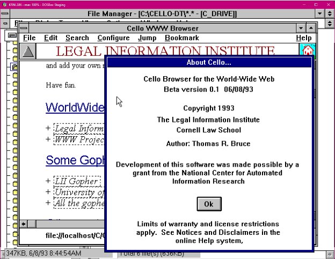Click the file://localhost URL status line
Image resolution: width=335 pixels, height=259 pixels.
click(x=75, y=235)
